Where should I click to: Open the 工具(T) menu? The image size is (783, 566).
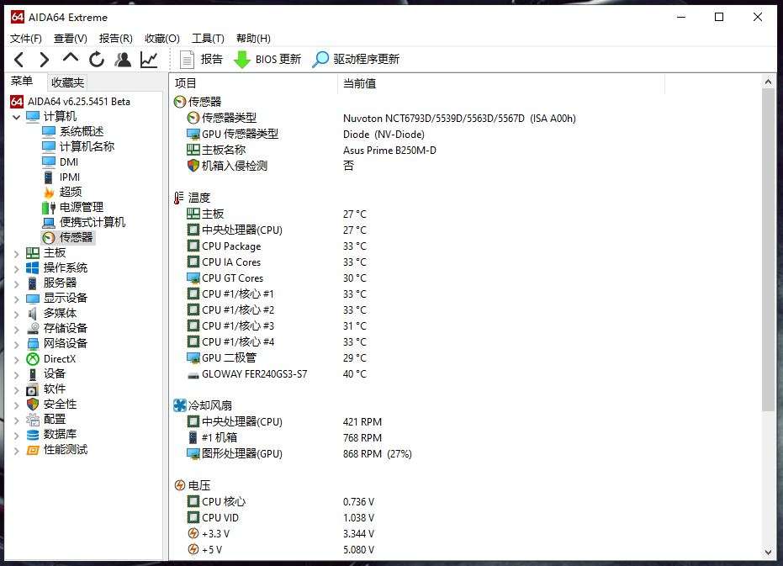208,39
